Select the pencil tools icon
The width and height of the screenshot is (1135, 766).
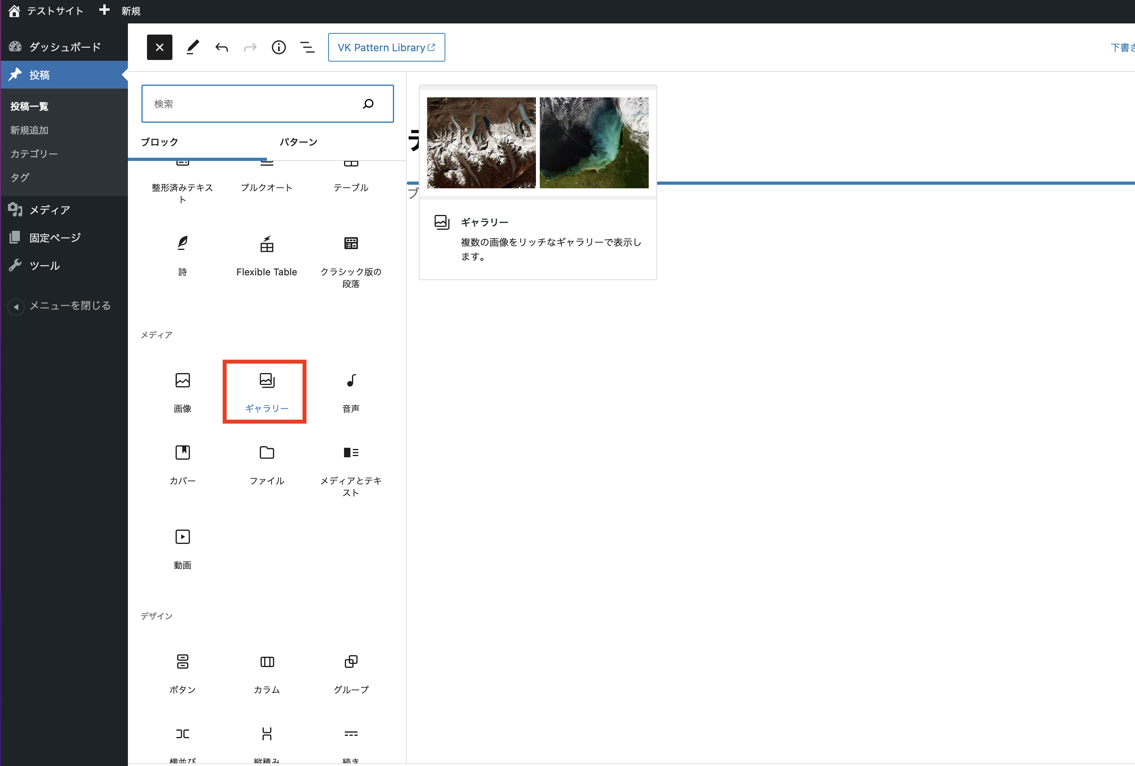[x=193, y=47]
